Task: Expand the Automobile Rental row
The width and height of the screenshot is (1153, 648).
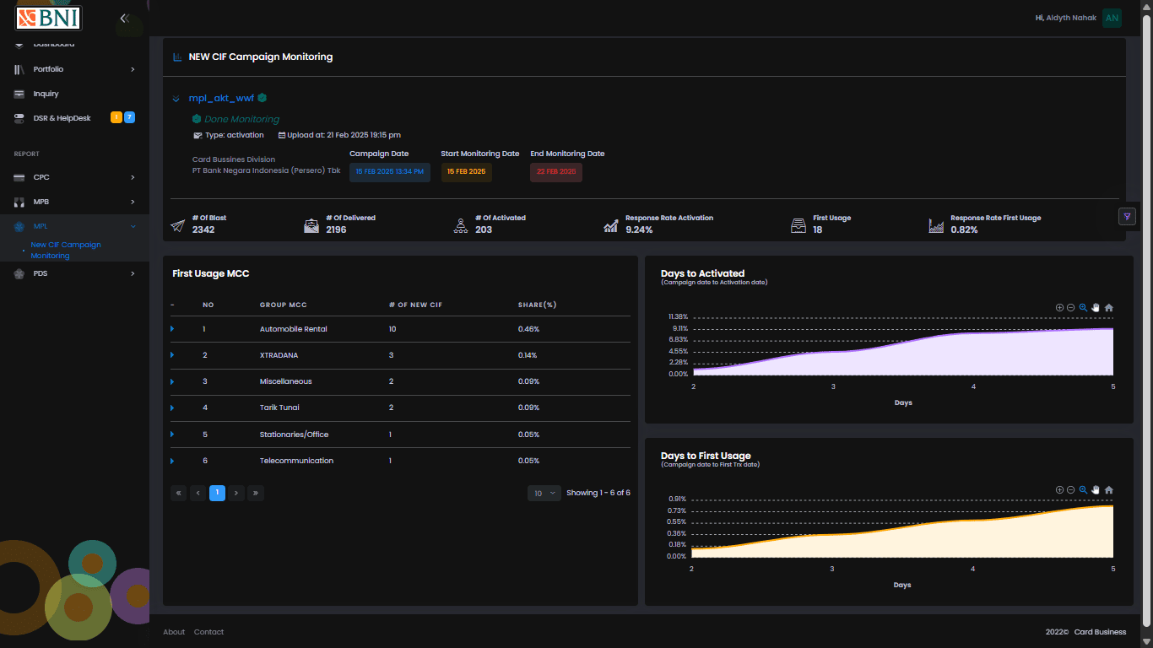Action: click(172, 329)
